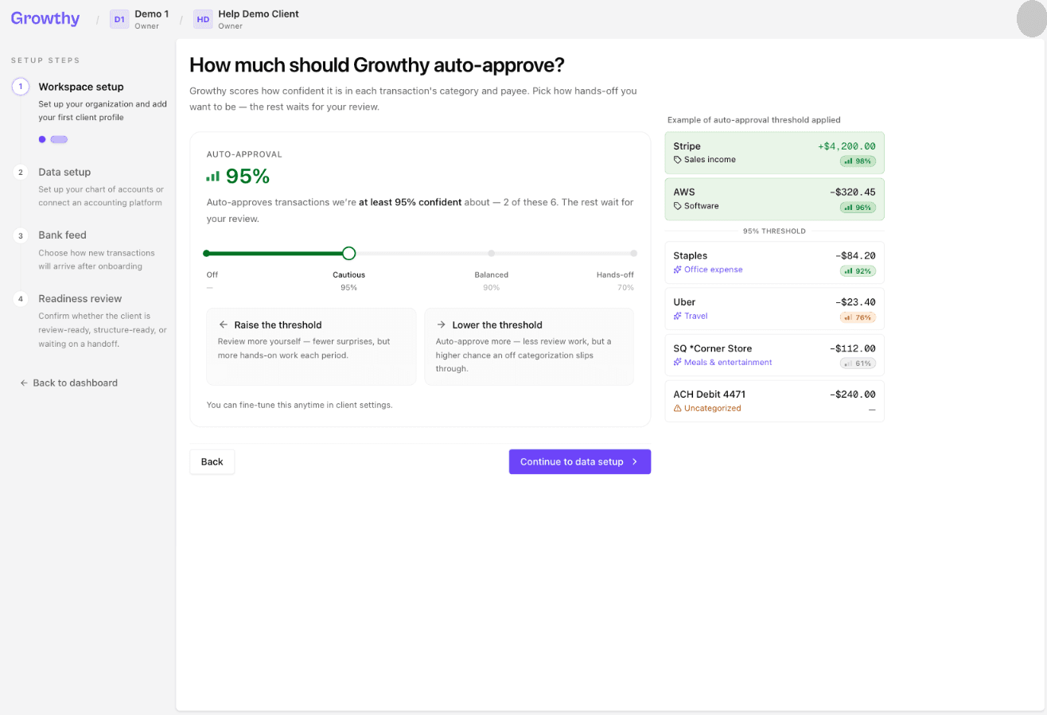Select the Hands-off 70% threshold option
The height and width of the screenshot is (715, 1047).
(x=616, y=280)
